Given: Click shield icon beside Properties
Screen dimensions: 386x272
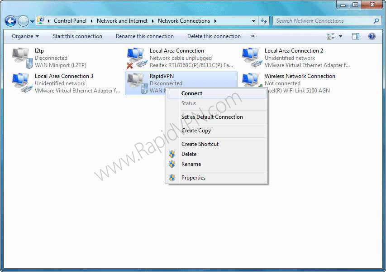Looking at the screenshot, I should [172, 178].
